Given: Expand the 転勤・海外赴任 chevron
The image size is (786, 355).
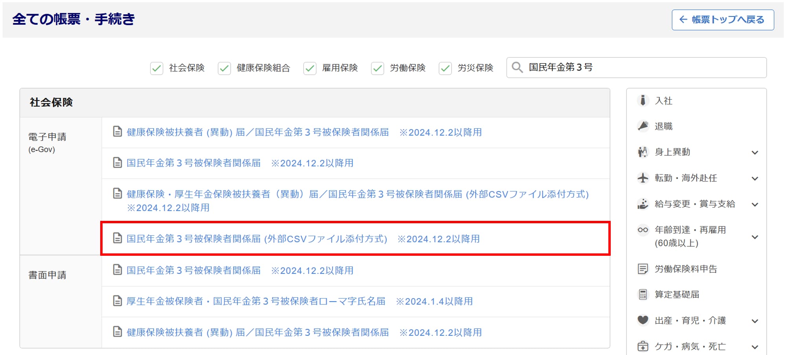Looking at the screenshot, I should pyautogui.click(x=755, y=178).
